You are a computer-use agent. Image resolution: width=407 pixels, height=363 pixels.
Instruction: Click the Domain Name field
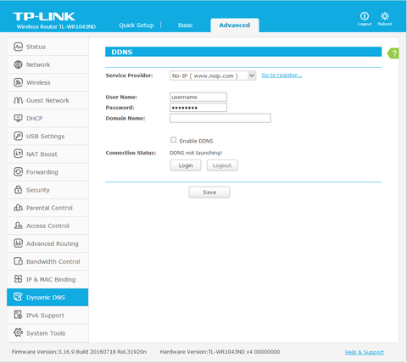point(220,118)
